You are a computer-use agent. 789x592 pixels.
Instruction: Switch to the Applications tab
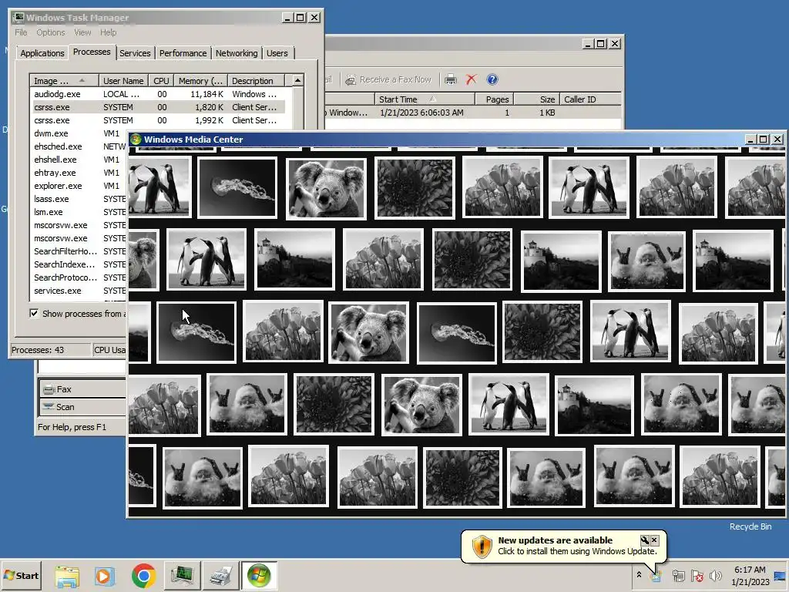click(42, 53)
